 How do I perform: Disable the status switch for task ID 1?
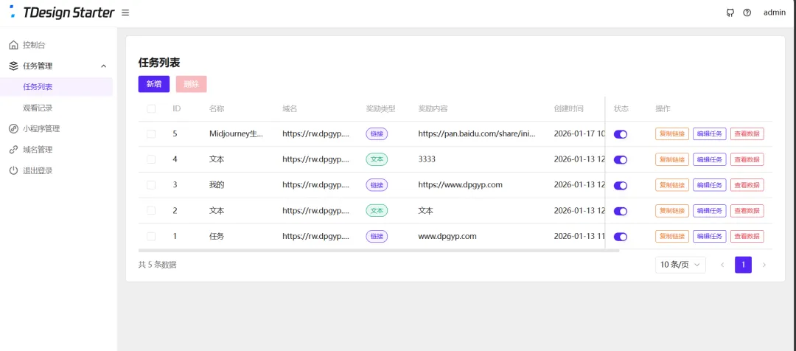point(621,237)
